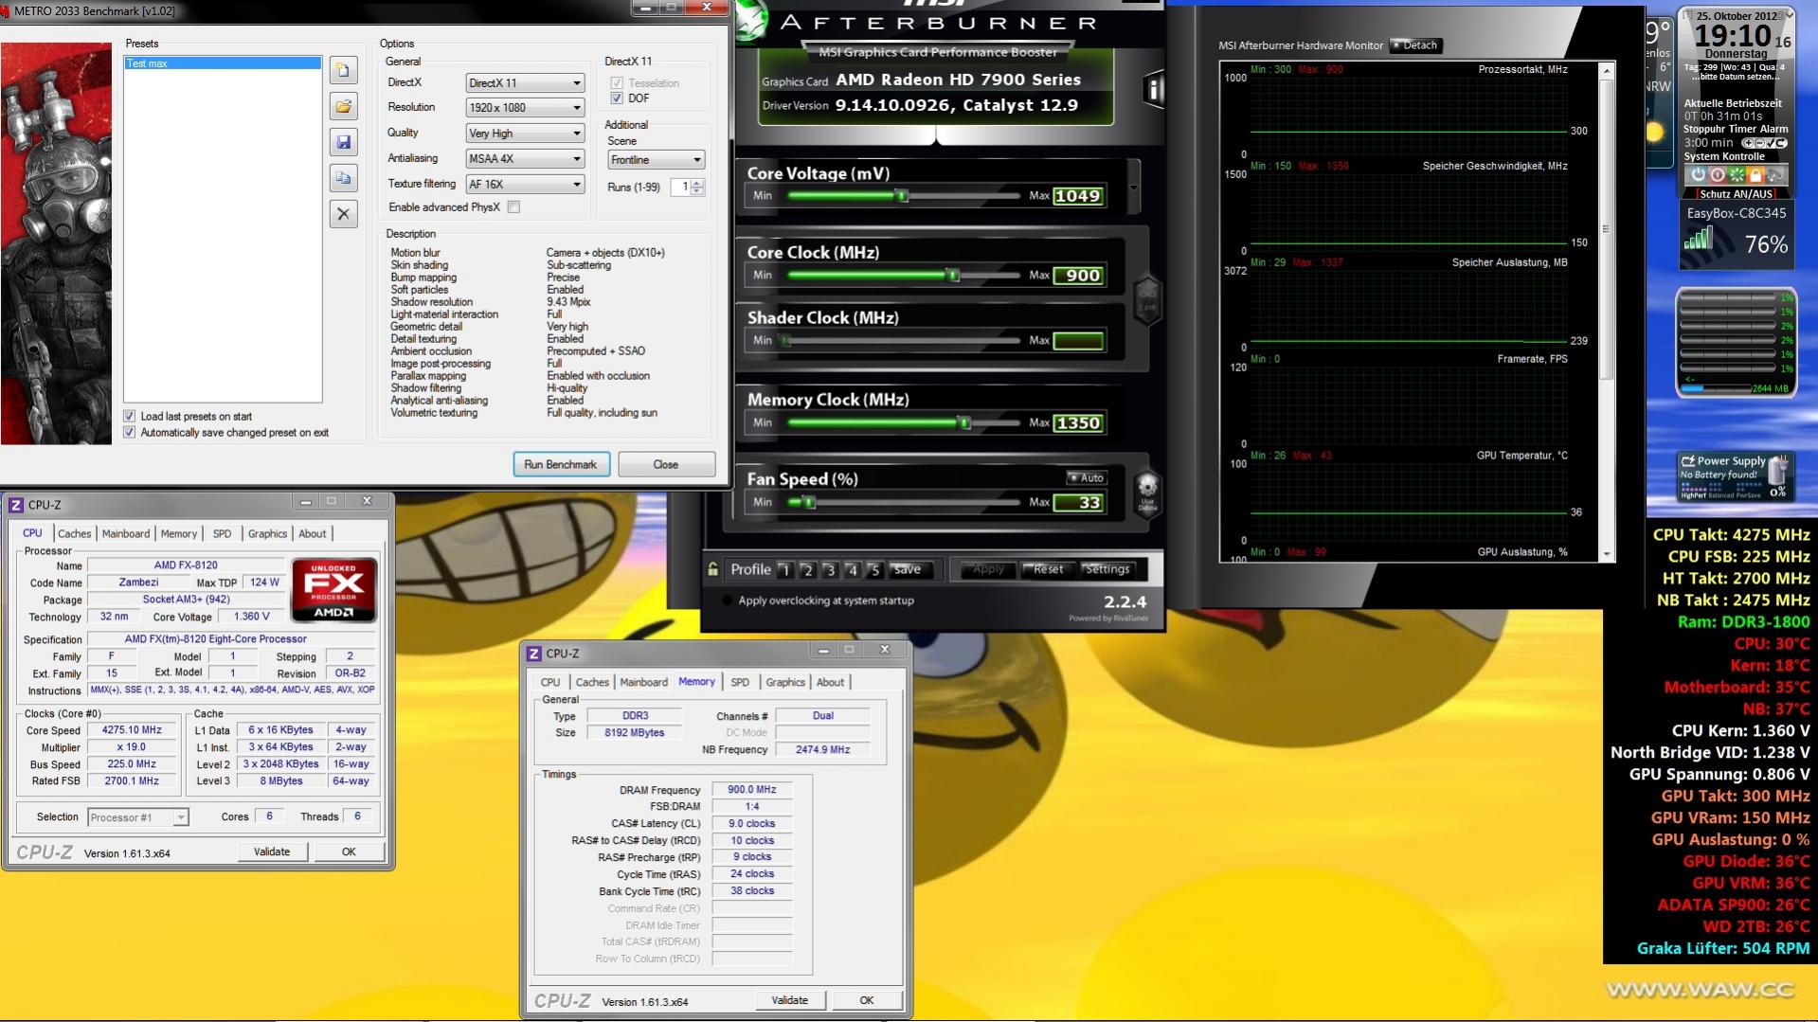This screenshot has height=1022, width=1818.
Task: Open the Scene dropdown showing Frontline
Action: pyautogui.click(x=657, y=160)
